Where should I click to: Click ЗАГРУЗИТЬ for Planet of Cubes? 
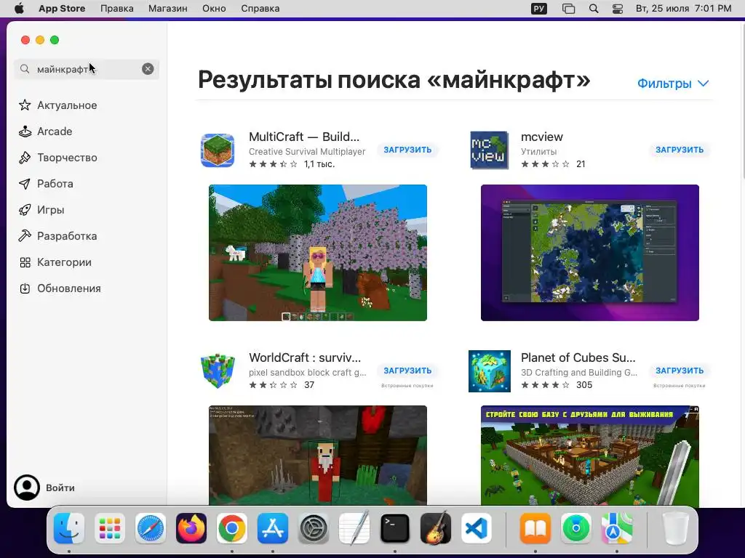point(680,371)
